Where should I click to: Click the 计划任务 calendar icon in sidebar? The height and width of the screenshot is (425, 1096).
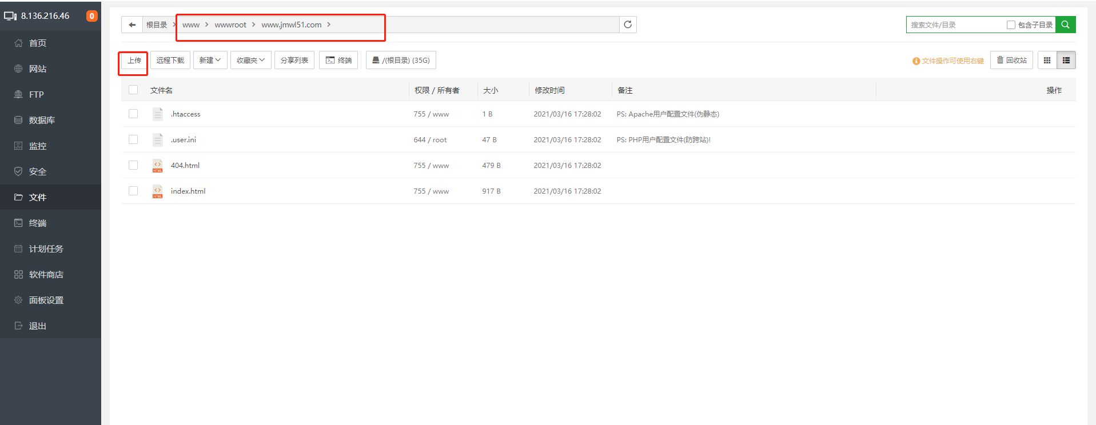click(x=18, y=248)
